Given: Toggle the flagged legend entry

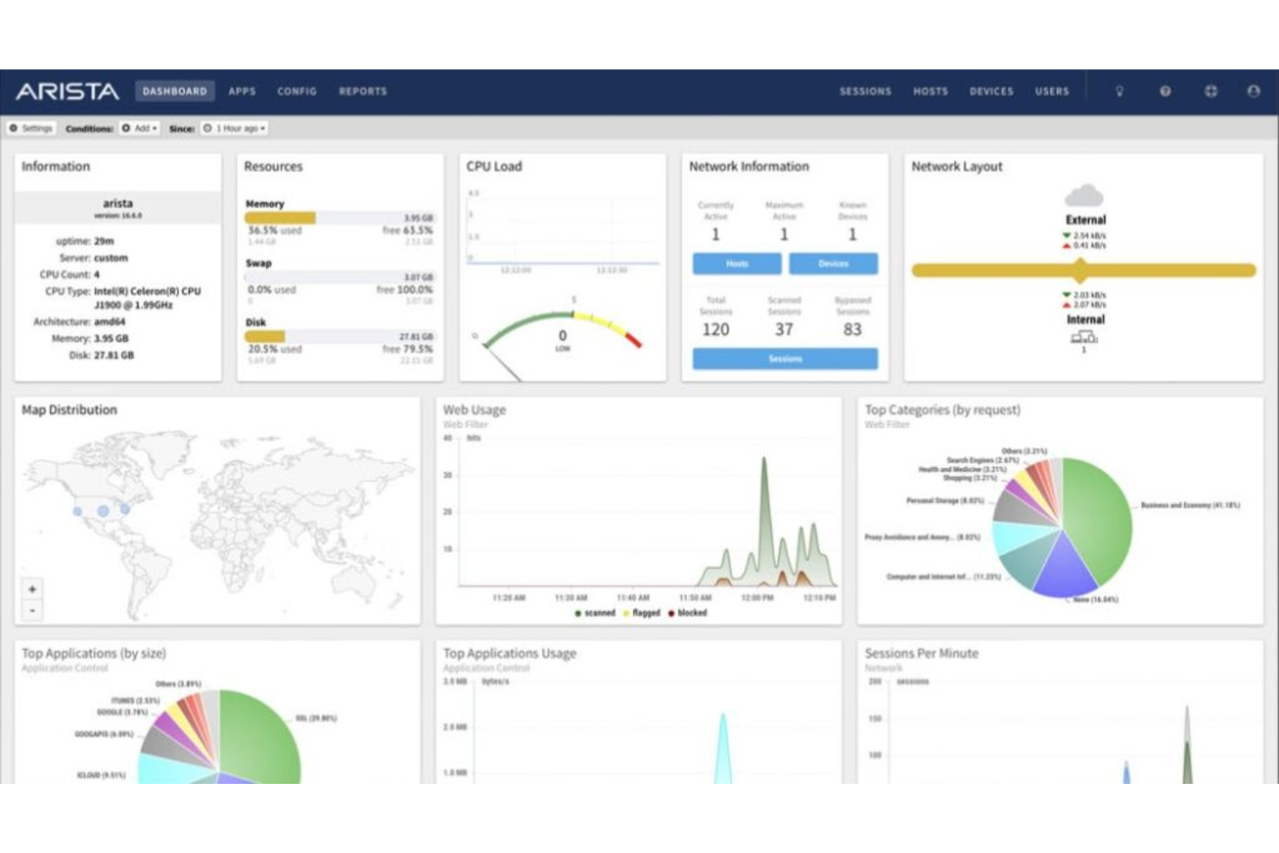Looking at the screenshot, I should tap(641, 613).
